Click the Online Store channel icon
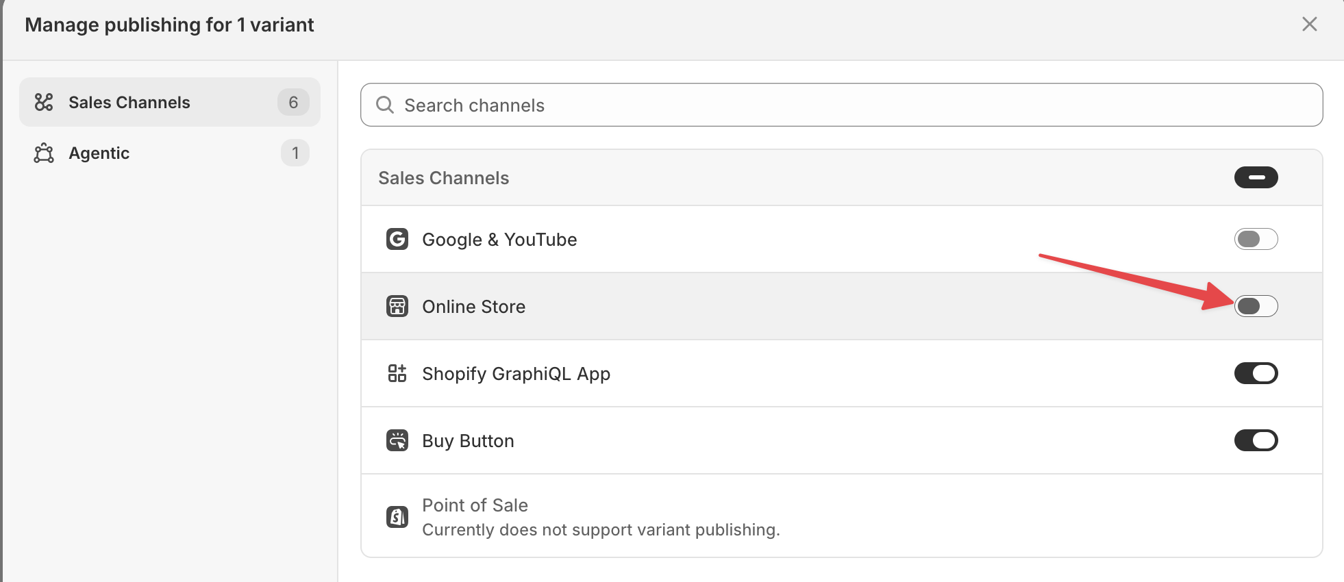The width and height of the screenshot is (1344, 582). (397, 306)
